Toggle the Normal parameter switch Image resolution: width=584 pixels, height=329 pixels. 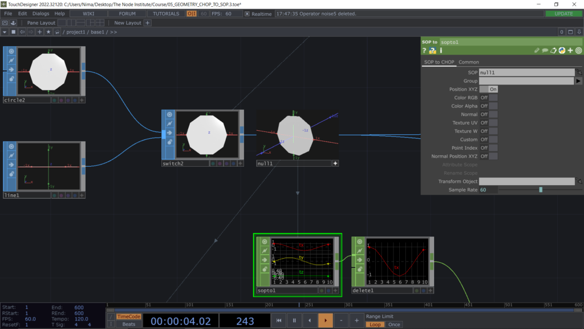(489, 114)
